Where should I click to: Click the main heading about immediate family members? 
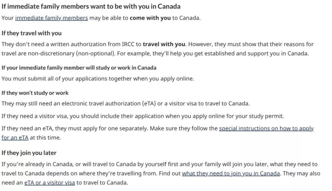91,6
